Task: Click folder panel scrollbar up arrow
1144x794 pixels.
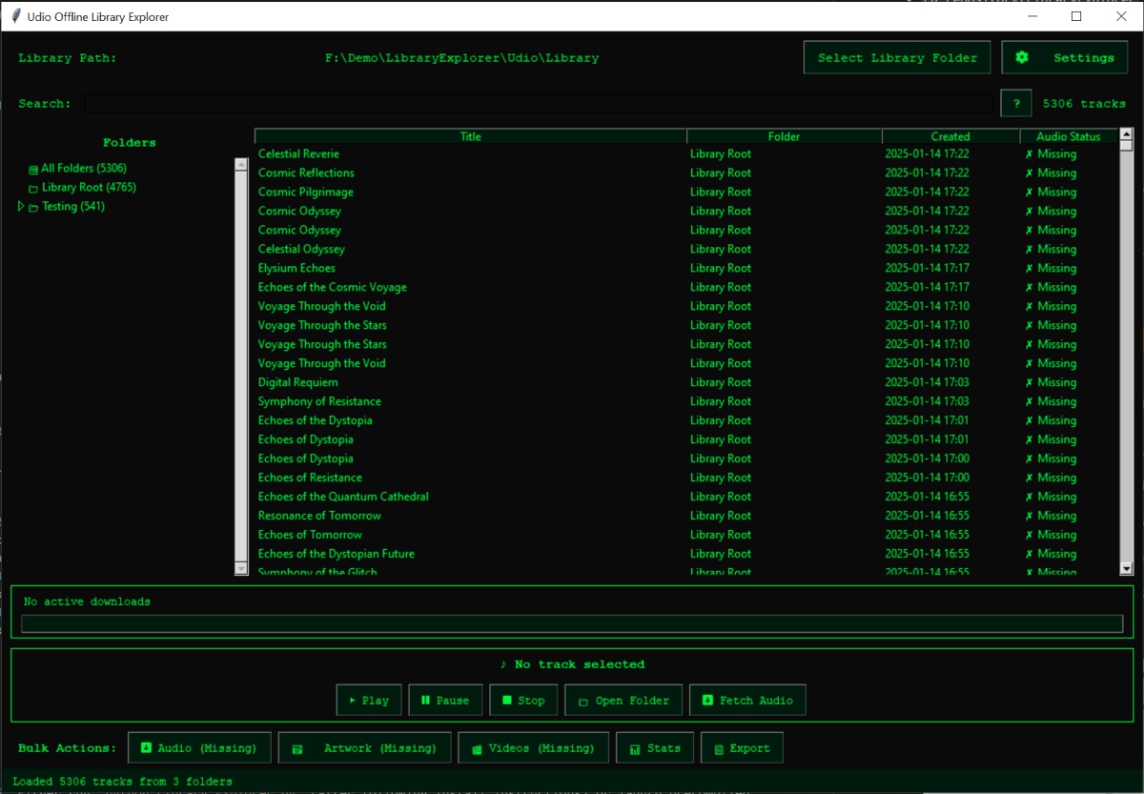Action: [x=241, y=164]
